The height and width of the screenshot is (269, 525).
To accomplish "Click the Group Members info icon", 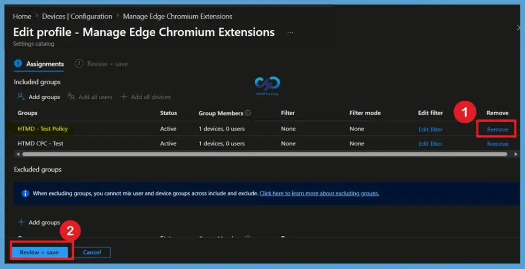I will [x=248, y=113].
